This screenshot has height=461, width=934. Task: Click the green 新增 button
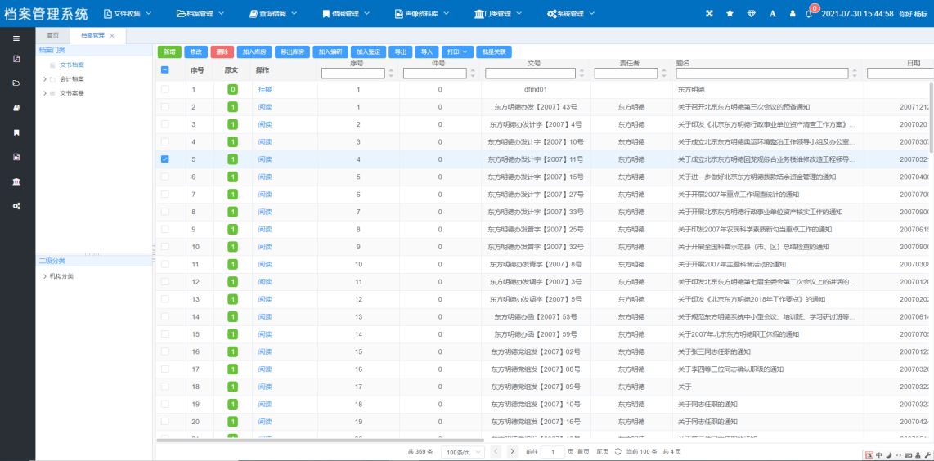169,51
